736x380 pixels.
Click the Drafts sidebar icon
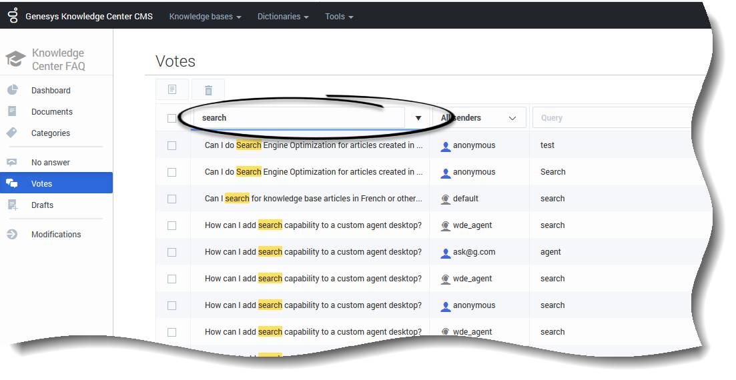tap(12, 205)
